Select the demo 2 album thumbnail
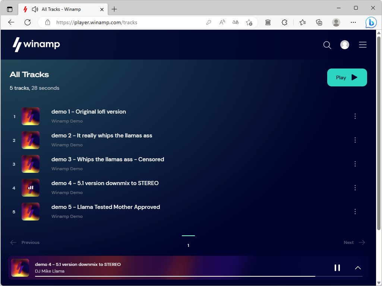 (30, 140)
